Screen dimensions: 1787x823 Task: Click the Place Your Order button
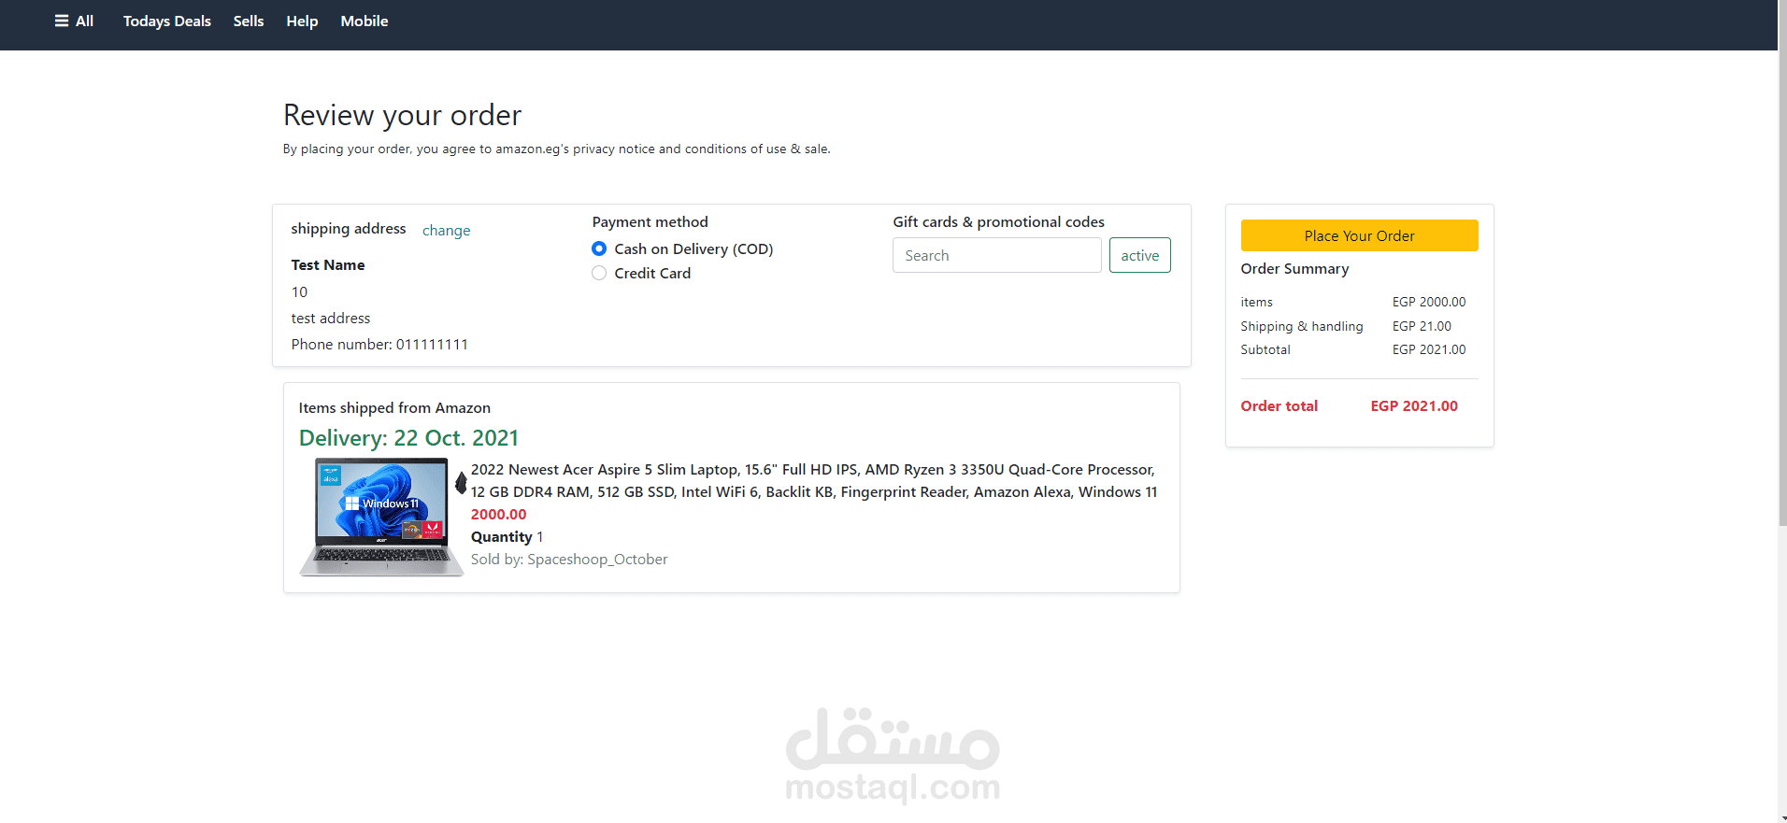pyautogui.click(x=1359, y=235)
